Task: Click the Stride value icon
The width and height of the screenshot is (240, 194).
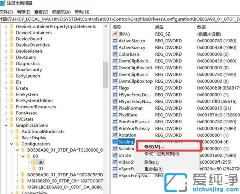Action: coord(115,155)
